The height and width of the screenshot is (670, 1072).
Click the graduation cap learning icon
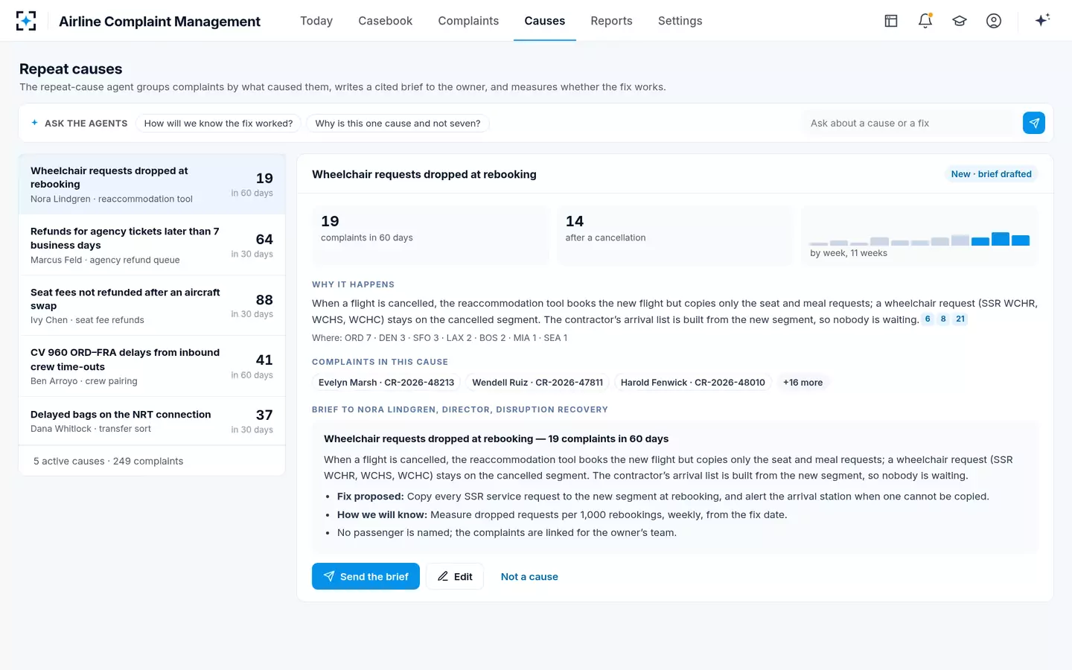tap(960, 21)
